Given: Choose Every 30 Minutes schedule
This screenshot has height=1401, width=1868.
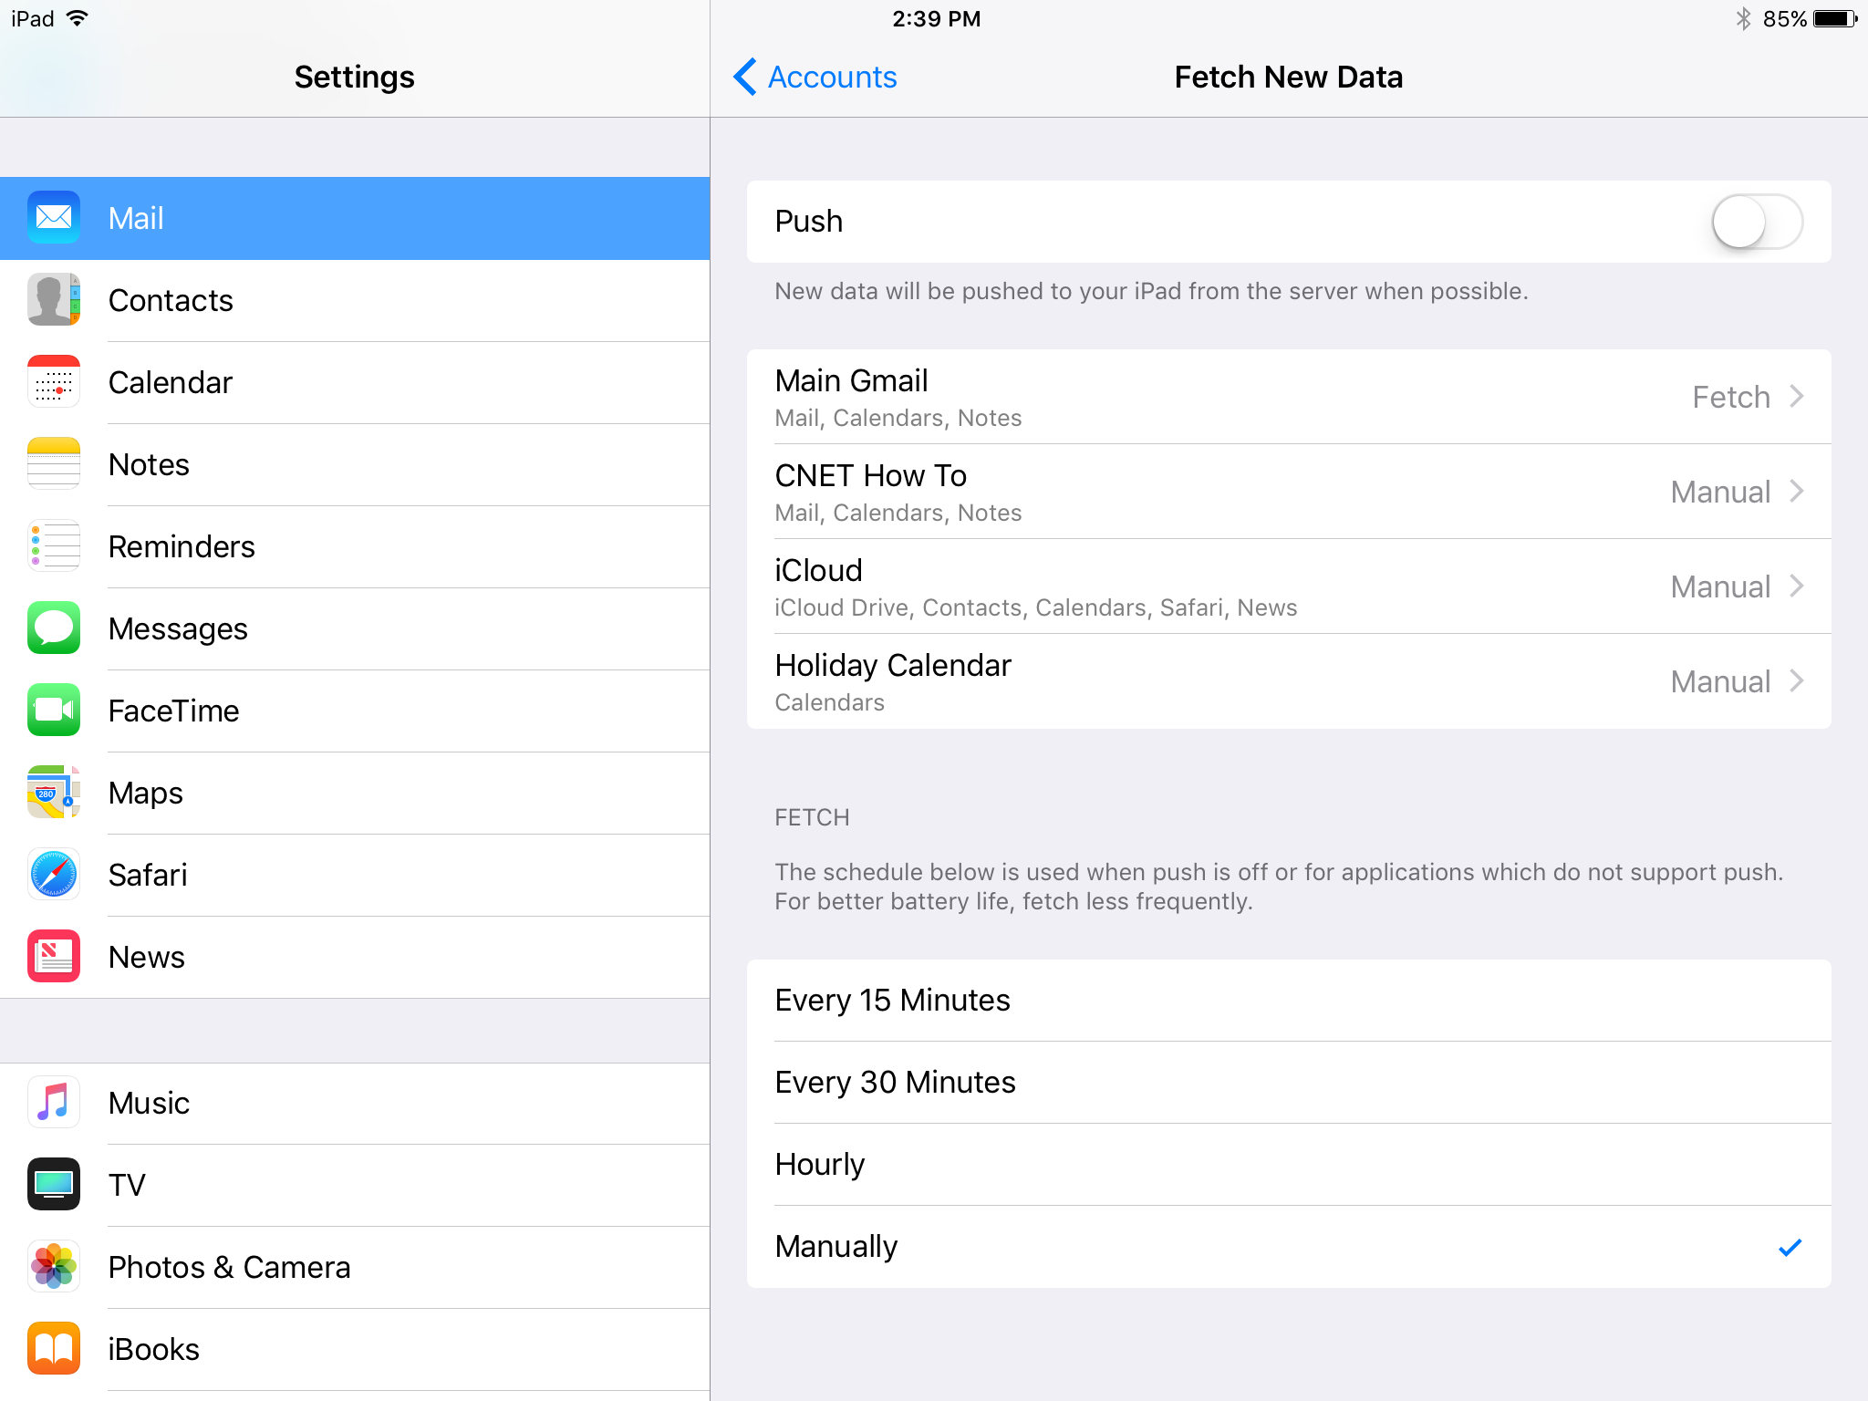Looking at the screenshot, I should pyautogui.click(x=1289, y=1083).
